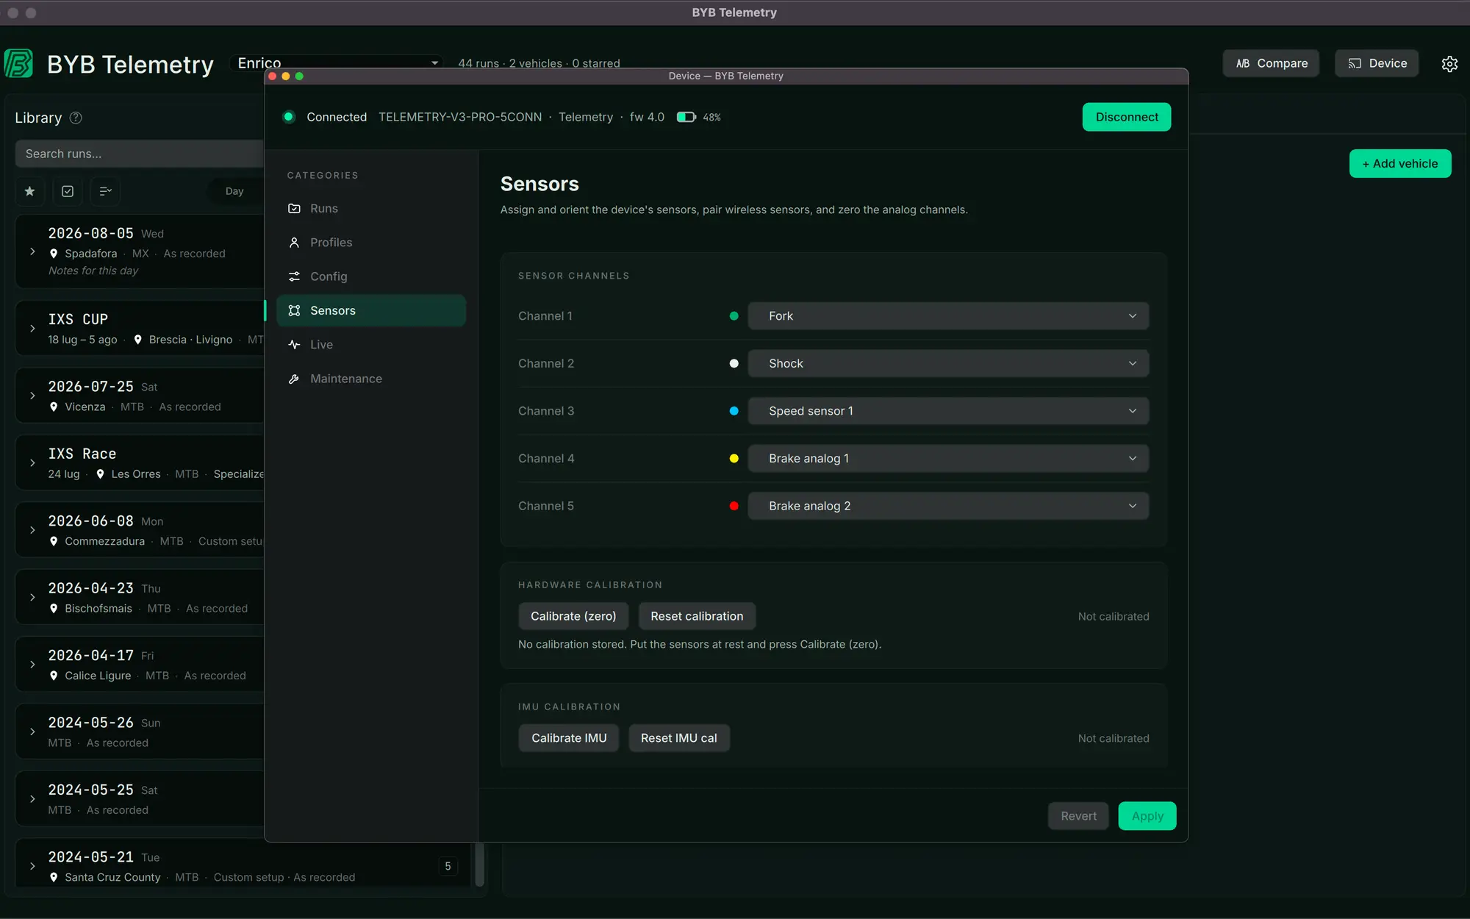Open the Channel 5 Brake analog 2 dropdown
The height and width of the screenshot is (919, 1470).
tap(948, 506)
